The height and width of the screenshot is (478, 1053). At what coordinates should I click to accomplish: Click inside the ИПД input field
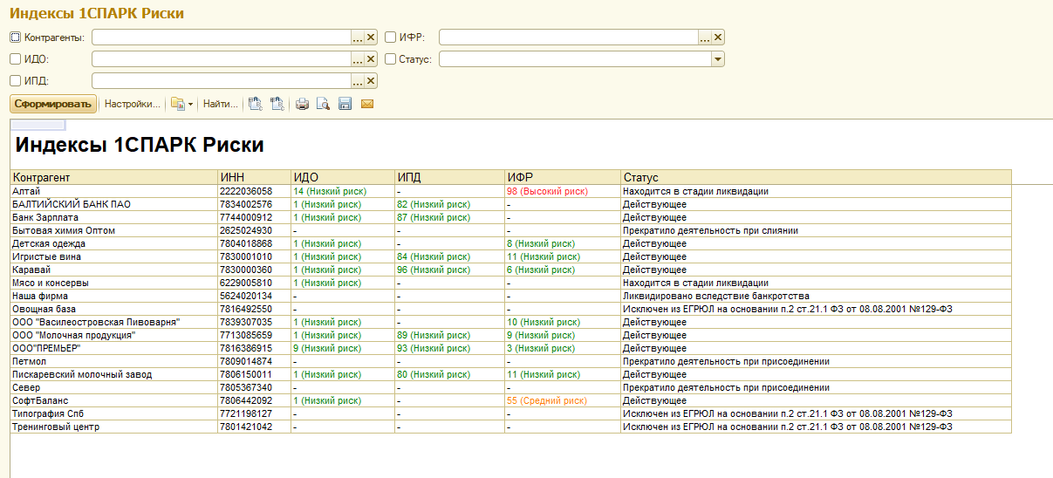click(x=221, y=80)
